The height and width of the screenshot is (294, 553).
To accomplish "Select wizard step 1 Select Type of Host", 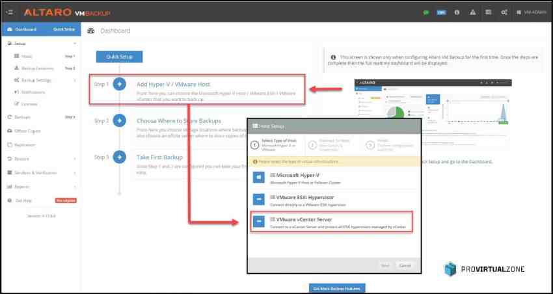I will pos(276,145).
